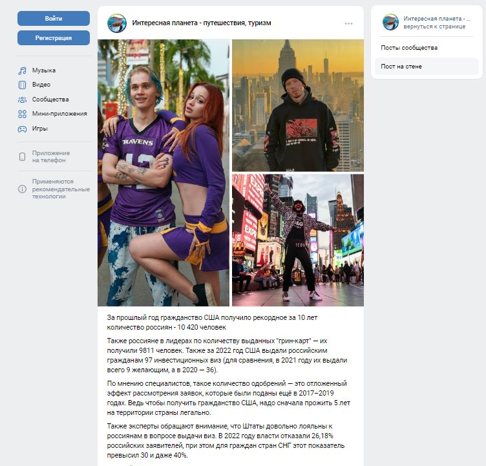Click the Войти button
This screenshot has width=486, height=466.
point(54,18)
